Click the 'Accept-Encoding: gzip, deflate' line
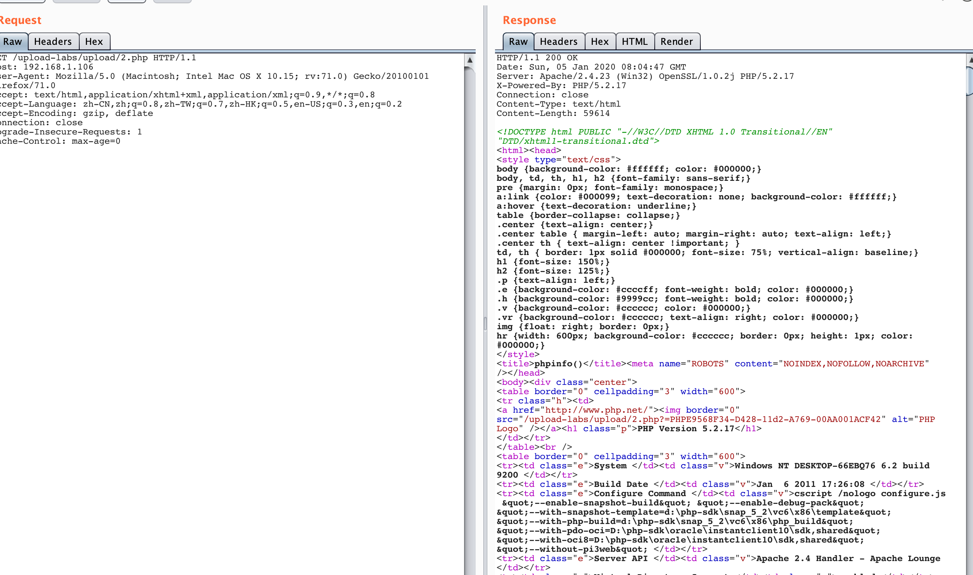973x575 pixels. [76, 114]
